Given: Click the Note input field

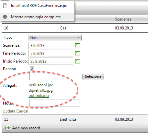Looking at the screenshot, I should tap(54, 103).
